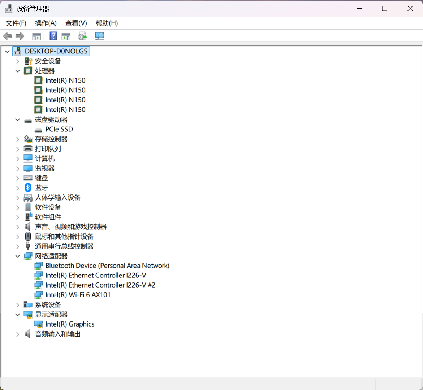Open the 查看(V) view menu

[76, 23]
